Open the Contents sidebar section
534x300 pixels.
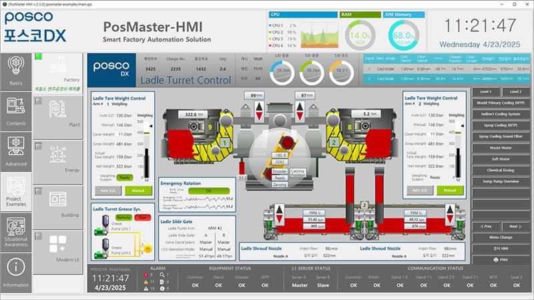click(15, 111)
